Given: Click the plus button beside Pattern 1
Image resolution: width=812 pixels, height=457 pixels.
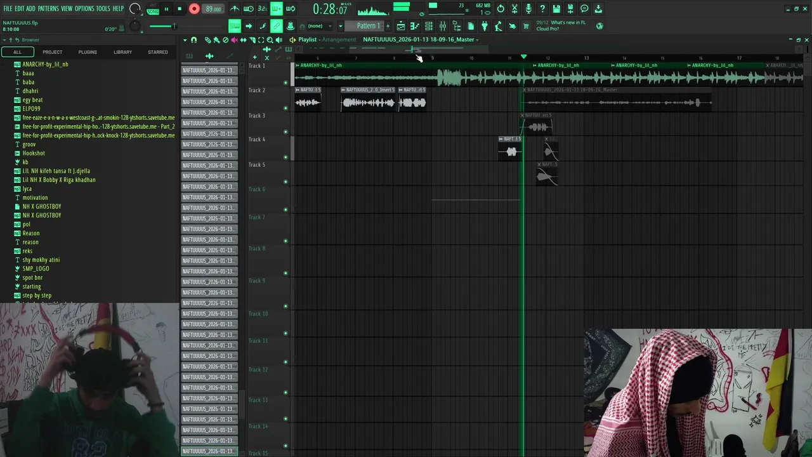Looking at the screenshot, I should (388, 26).
